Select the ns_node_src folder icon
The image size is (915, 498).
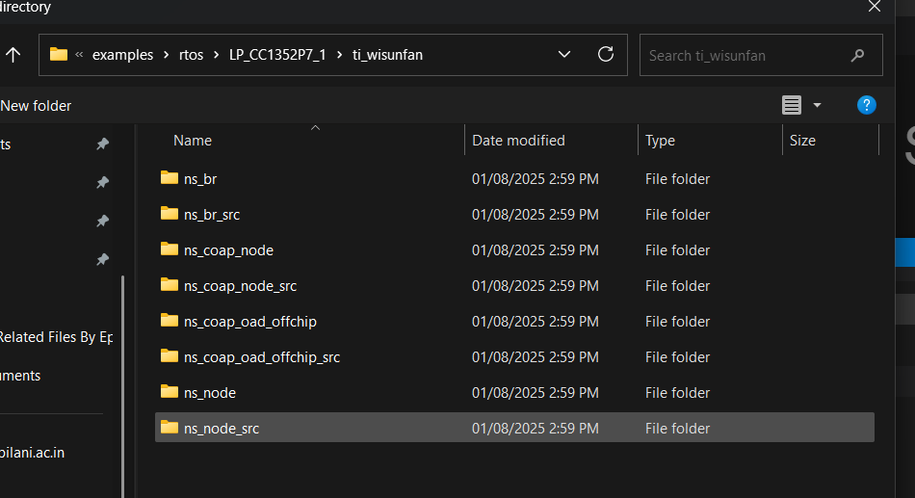(170, 427)
